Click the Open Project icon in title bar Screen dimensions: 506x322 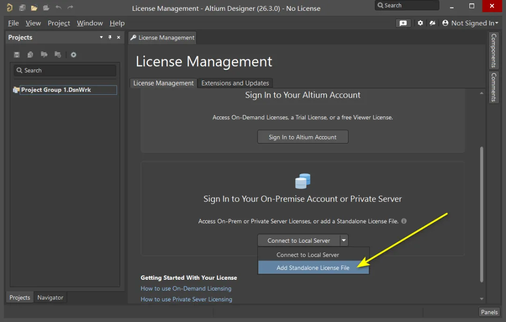(x=46, y=8)
